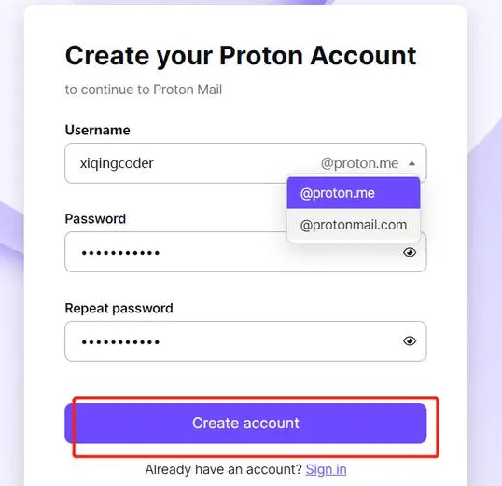Click the typed username xiqingcoder
502x486 pixels.
(117, 163)
